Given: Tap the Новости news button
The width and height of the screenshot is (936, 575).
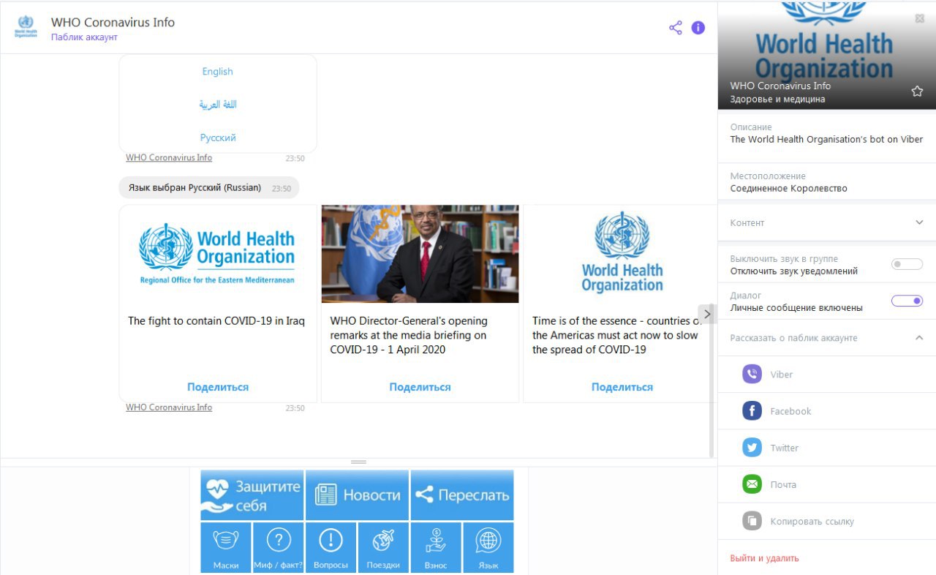Looking at the screenshot, I should [358, 495].
